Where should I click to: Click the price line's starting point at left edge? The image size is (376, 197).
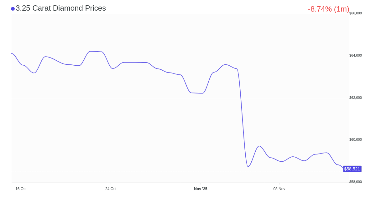point(12,53)
